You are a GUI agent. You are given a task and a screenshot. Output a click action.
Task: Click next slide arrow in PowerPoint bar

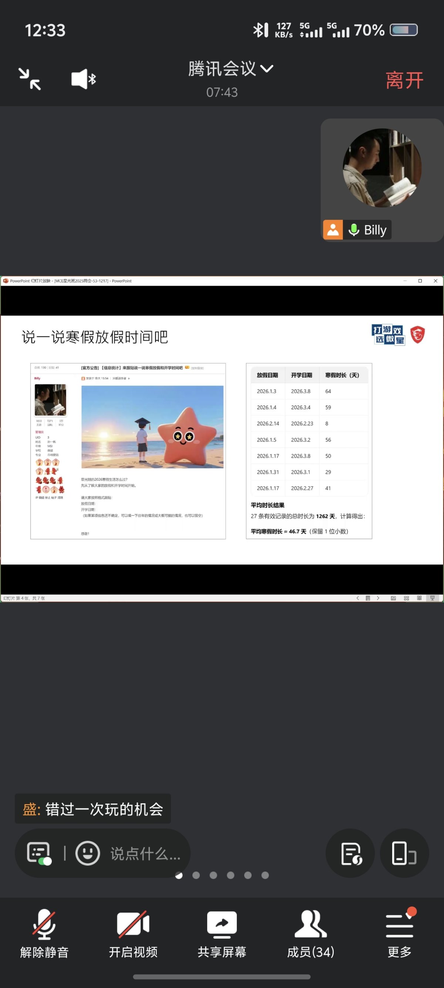point(378,598)
